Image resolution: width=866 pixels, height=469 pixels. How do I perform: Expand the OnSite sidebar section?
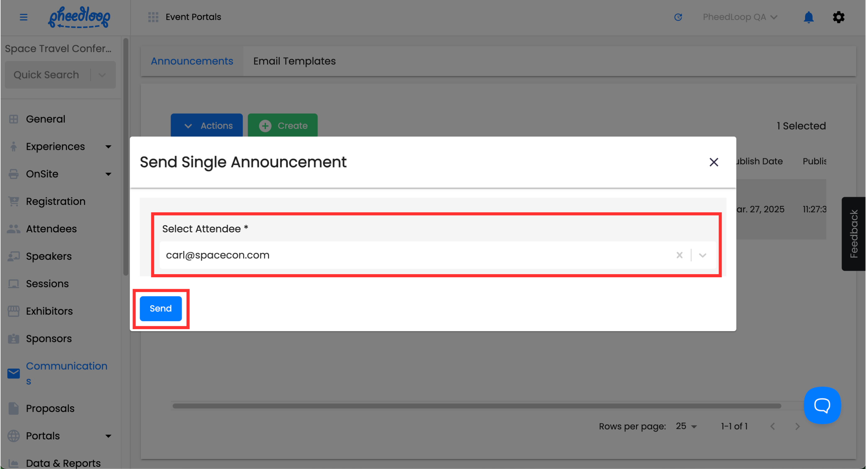pyautogui.click(x=108, y=174)
